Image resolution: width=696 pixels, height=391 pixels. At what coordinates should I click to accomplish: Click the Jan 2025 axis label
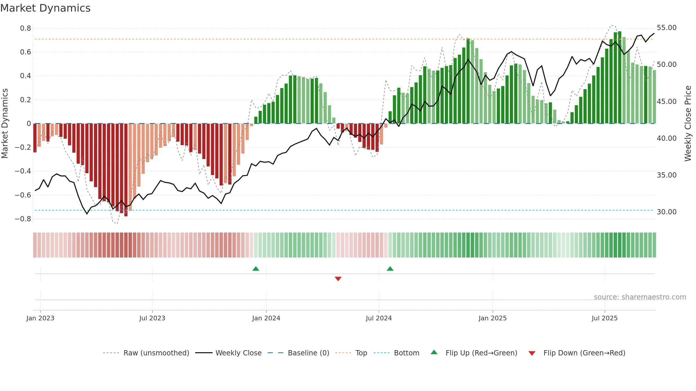pos(493,318)
